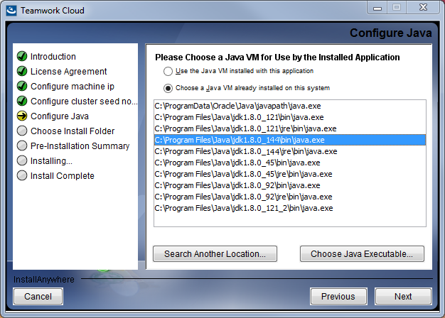Click the Configure machine ip step label
The width and height of the screenshot is (445, 318).
pos(73,87)
